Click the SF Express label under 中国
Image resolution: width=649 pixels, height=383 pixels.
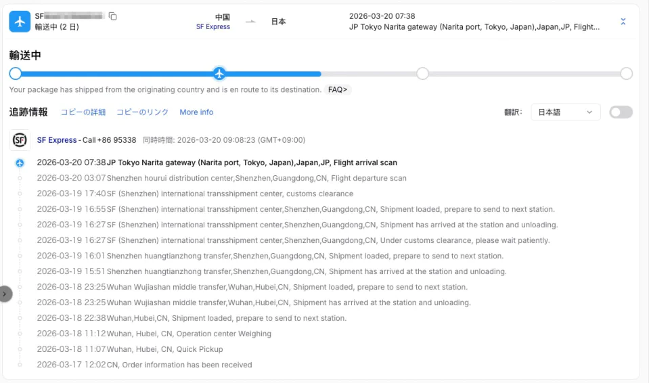click(x=212, y=27)
